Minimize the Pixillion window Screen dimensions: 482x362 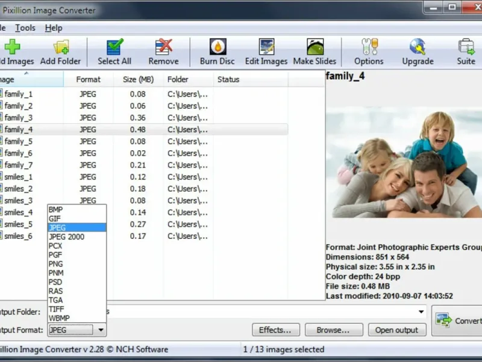tap(434, 7)
